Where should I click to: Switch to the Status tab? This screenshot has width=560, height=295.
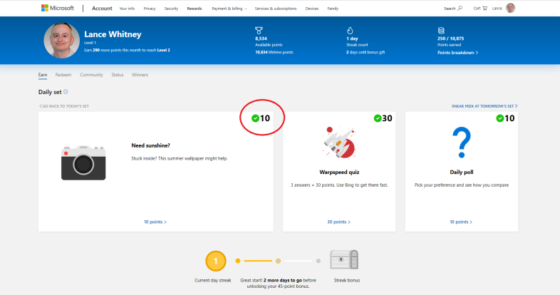pyautogui.click(x=117, y=75)
